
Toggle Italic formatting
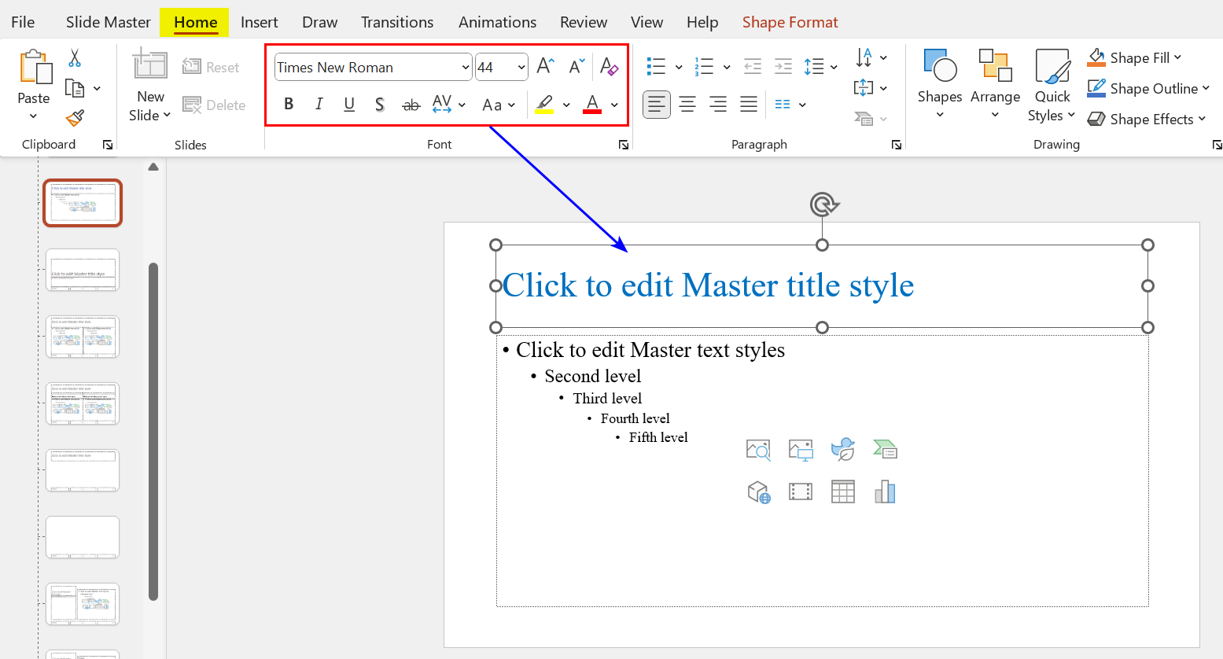(x=319, y=105)
